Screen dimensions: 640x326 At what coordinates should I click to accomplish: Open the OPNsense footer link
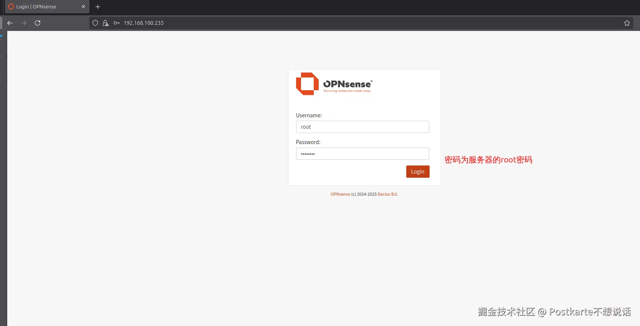[340, 194]
